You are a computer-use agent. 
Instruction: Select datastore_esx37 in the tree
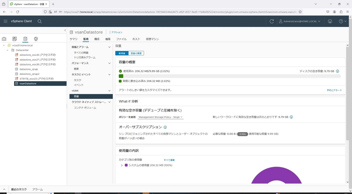click(x=38, y=60)
